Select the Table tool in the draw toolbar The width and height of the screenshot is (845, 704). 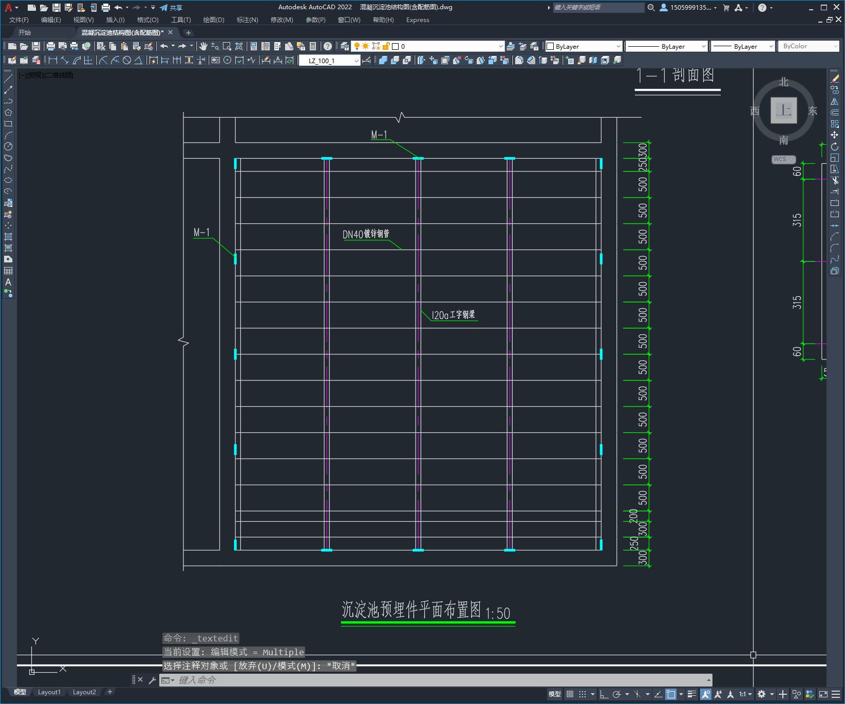pos(8,271)
